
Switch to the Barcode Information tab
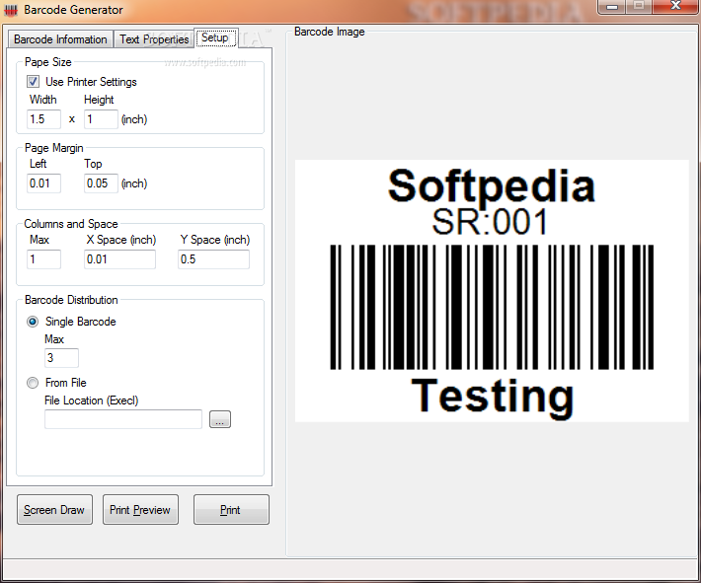(60, 39)
